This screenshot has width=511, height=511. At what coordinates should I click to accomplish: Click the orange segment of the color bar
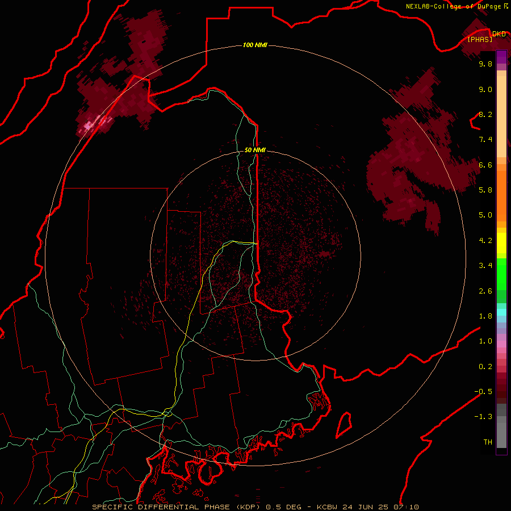(501, 195)
